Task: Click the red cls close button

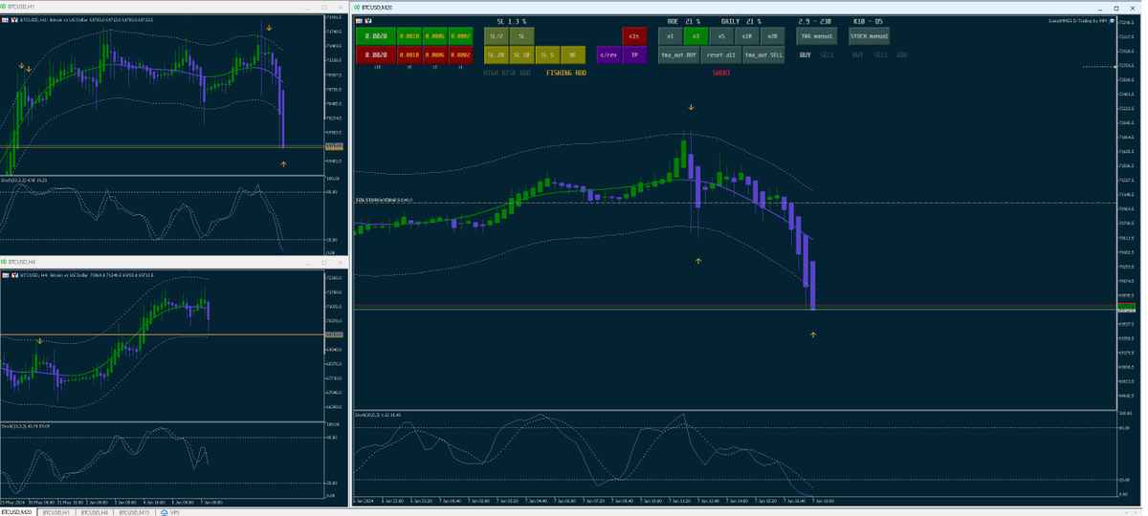Action: click(x=634, y=36)
